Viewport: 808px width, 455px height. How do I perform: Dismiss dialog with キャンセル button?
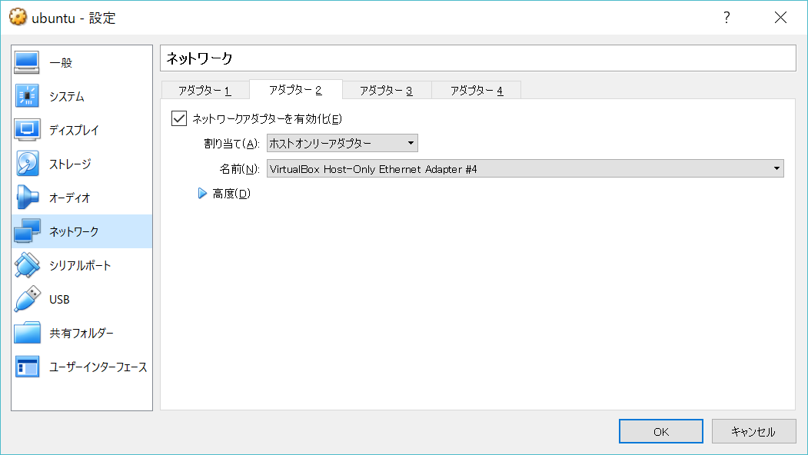753,430
